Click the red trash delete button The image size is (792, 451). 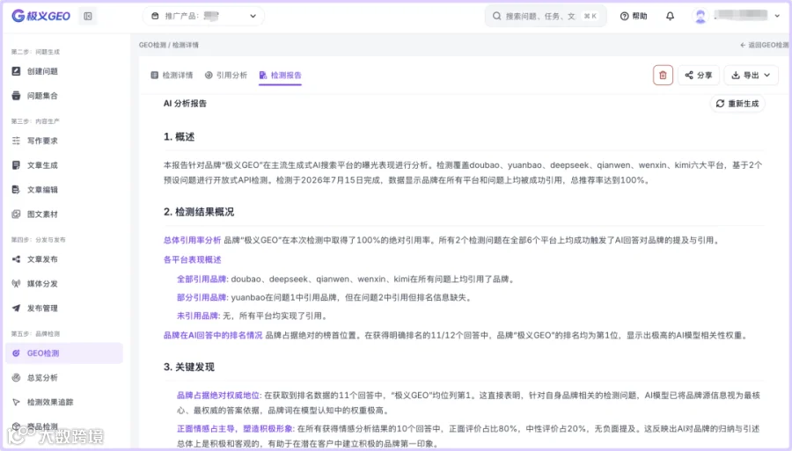coord(663,76)
